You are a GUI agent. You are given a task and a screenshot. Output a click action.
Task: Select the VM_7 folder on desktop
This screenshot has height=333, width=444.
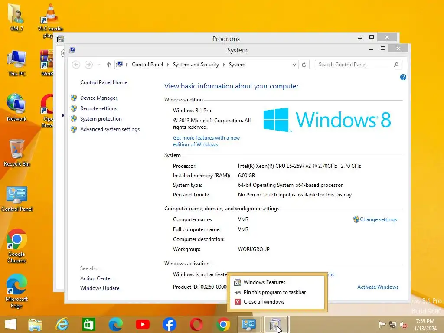pos(17,17)
